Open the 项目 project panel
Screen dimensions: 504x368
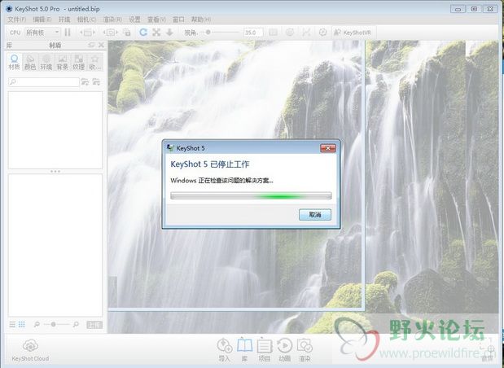tap(265, 349)
